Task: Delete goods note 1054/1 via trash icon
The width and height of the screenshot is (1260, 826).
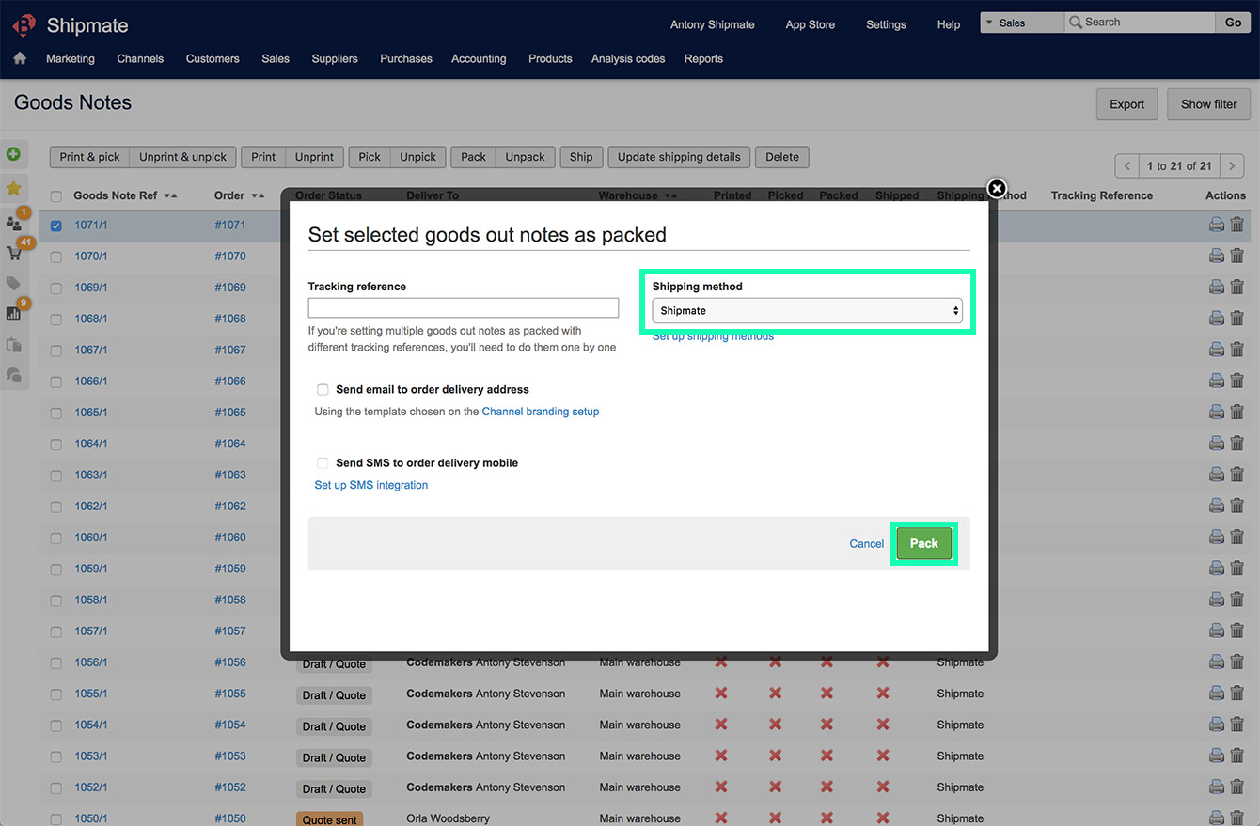Action: click(1237, 724)
